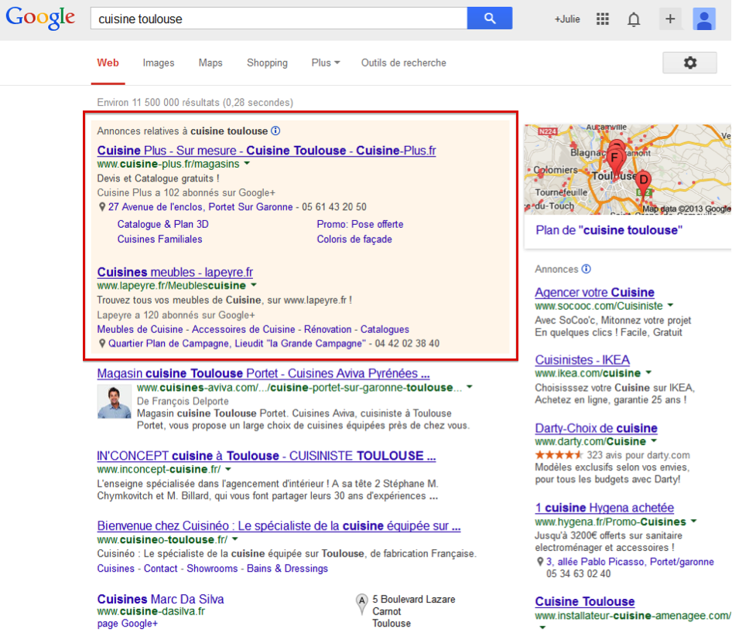Click the map pin icon for Cuisine Plus address
The image size is (732, 632).
102,207
